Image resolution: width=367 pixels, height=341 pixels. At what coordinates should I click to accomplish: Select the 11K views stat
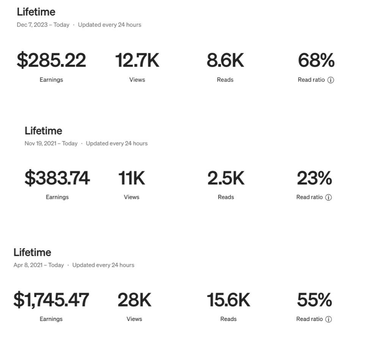132,178
